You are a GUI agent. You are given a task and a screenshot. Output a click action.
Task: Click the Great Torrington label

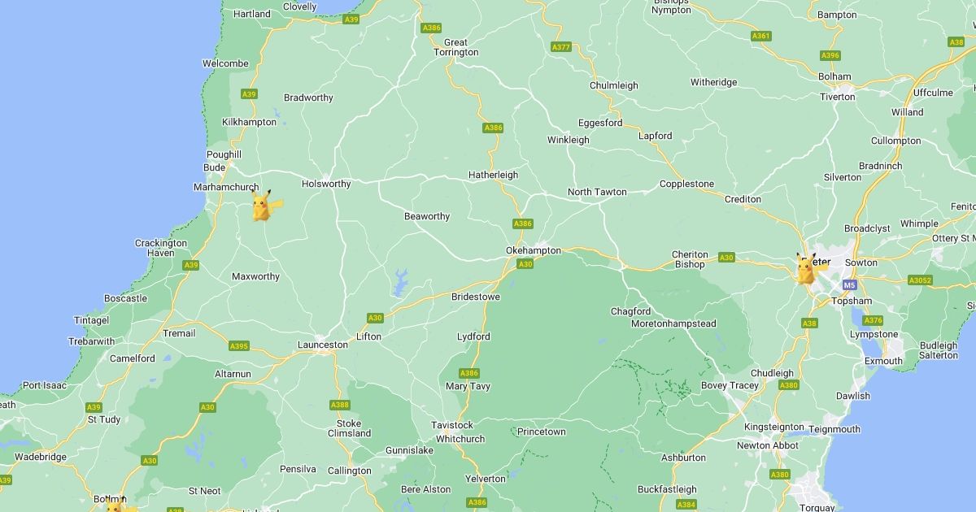pos(455,47)
